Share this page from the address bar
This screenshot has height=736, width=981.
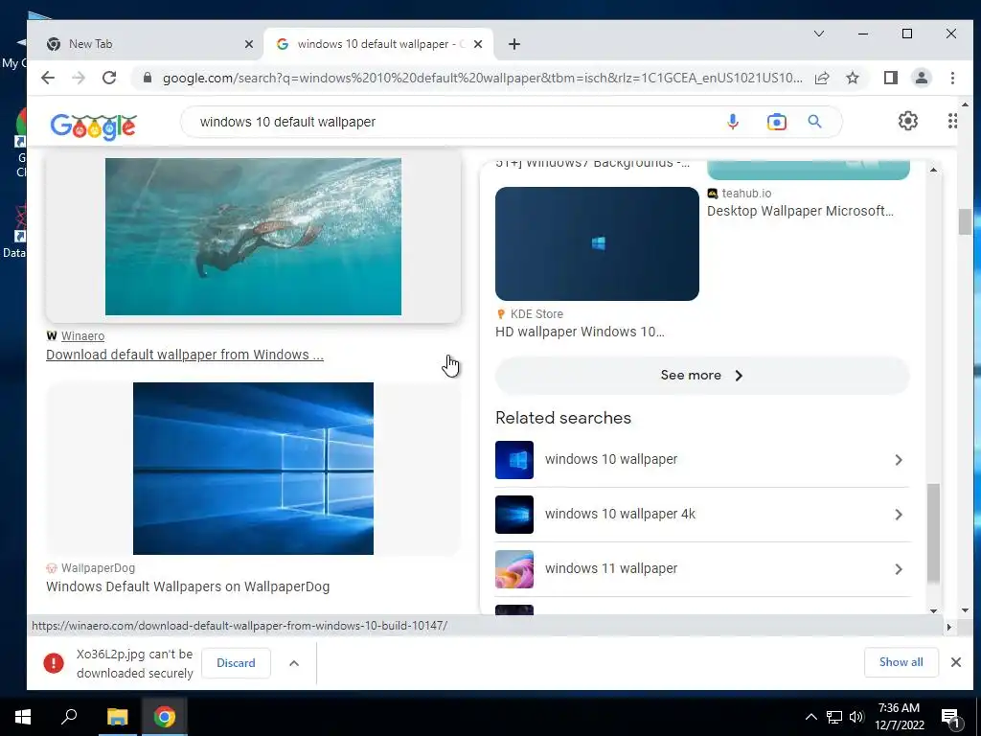(x=822, y=78)
